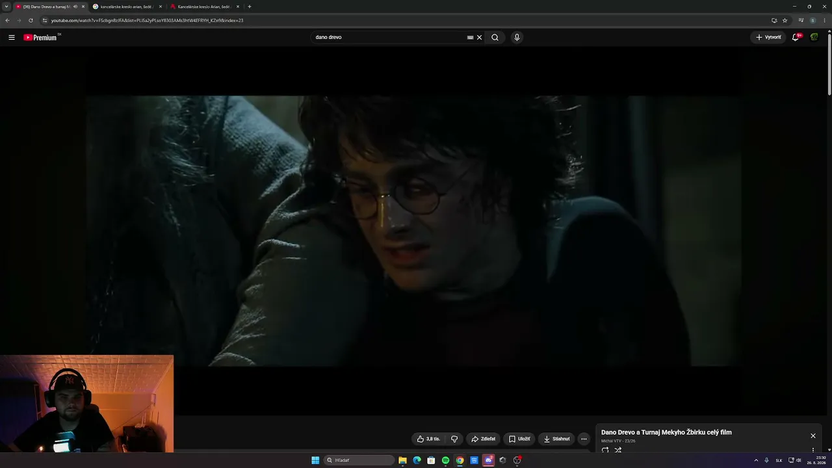832x468 pixels.
Task: Select the youtube.com URL in address bar
Action: (x=147, y=20)
